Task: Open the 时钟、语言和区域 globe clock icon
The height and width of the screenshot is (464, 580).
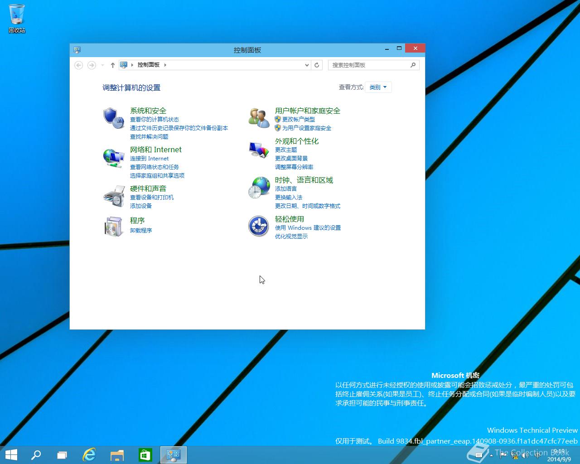Action: pyautogui.click(x=259, y=188)
